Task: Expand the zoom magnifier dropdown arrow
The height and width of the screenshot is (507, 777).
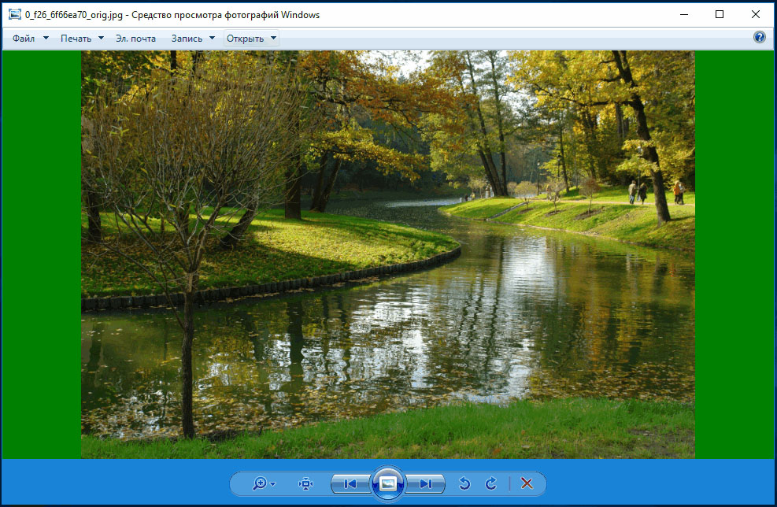Action: (273, 483)
